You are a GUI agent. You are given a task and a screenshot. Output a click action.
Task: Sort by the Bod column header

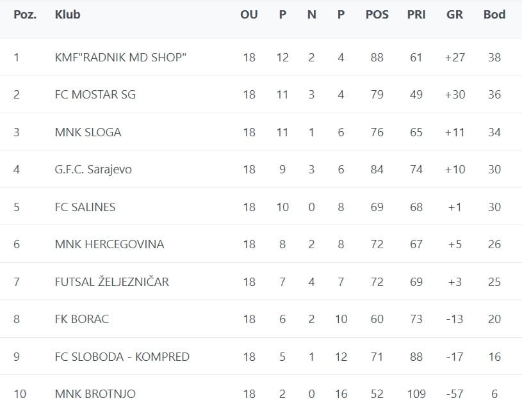[494, 15]
